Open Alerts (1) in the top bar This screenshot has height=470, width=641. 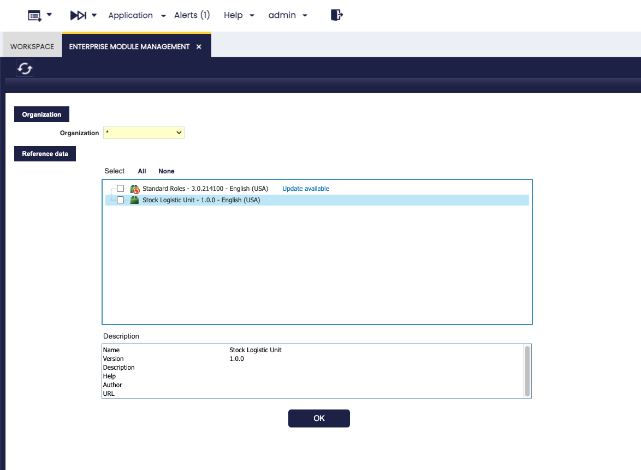(192, 15)
